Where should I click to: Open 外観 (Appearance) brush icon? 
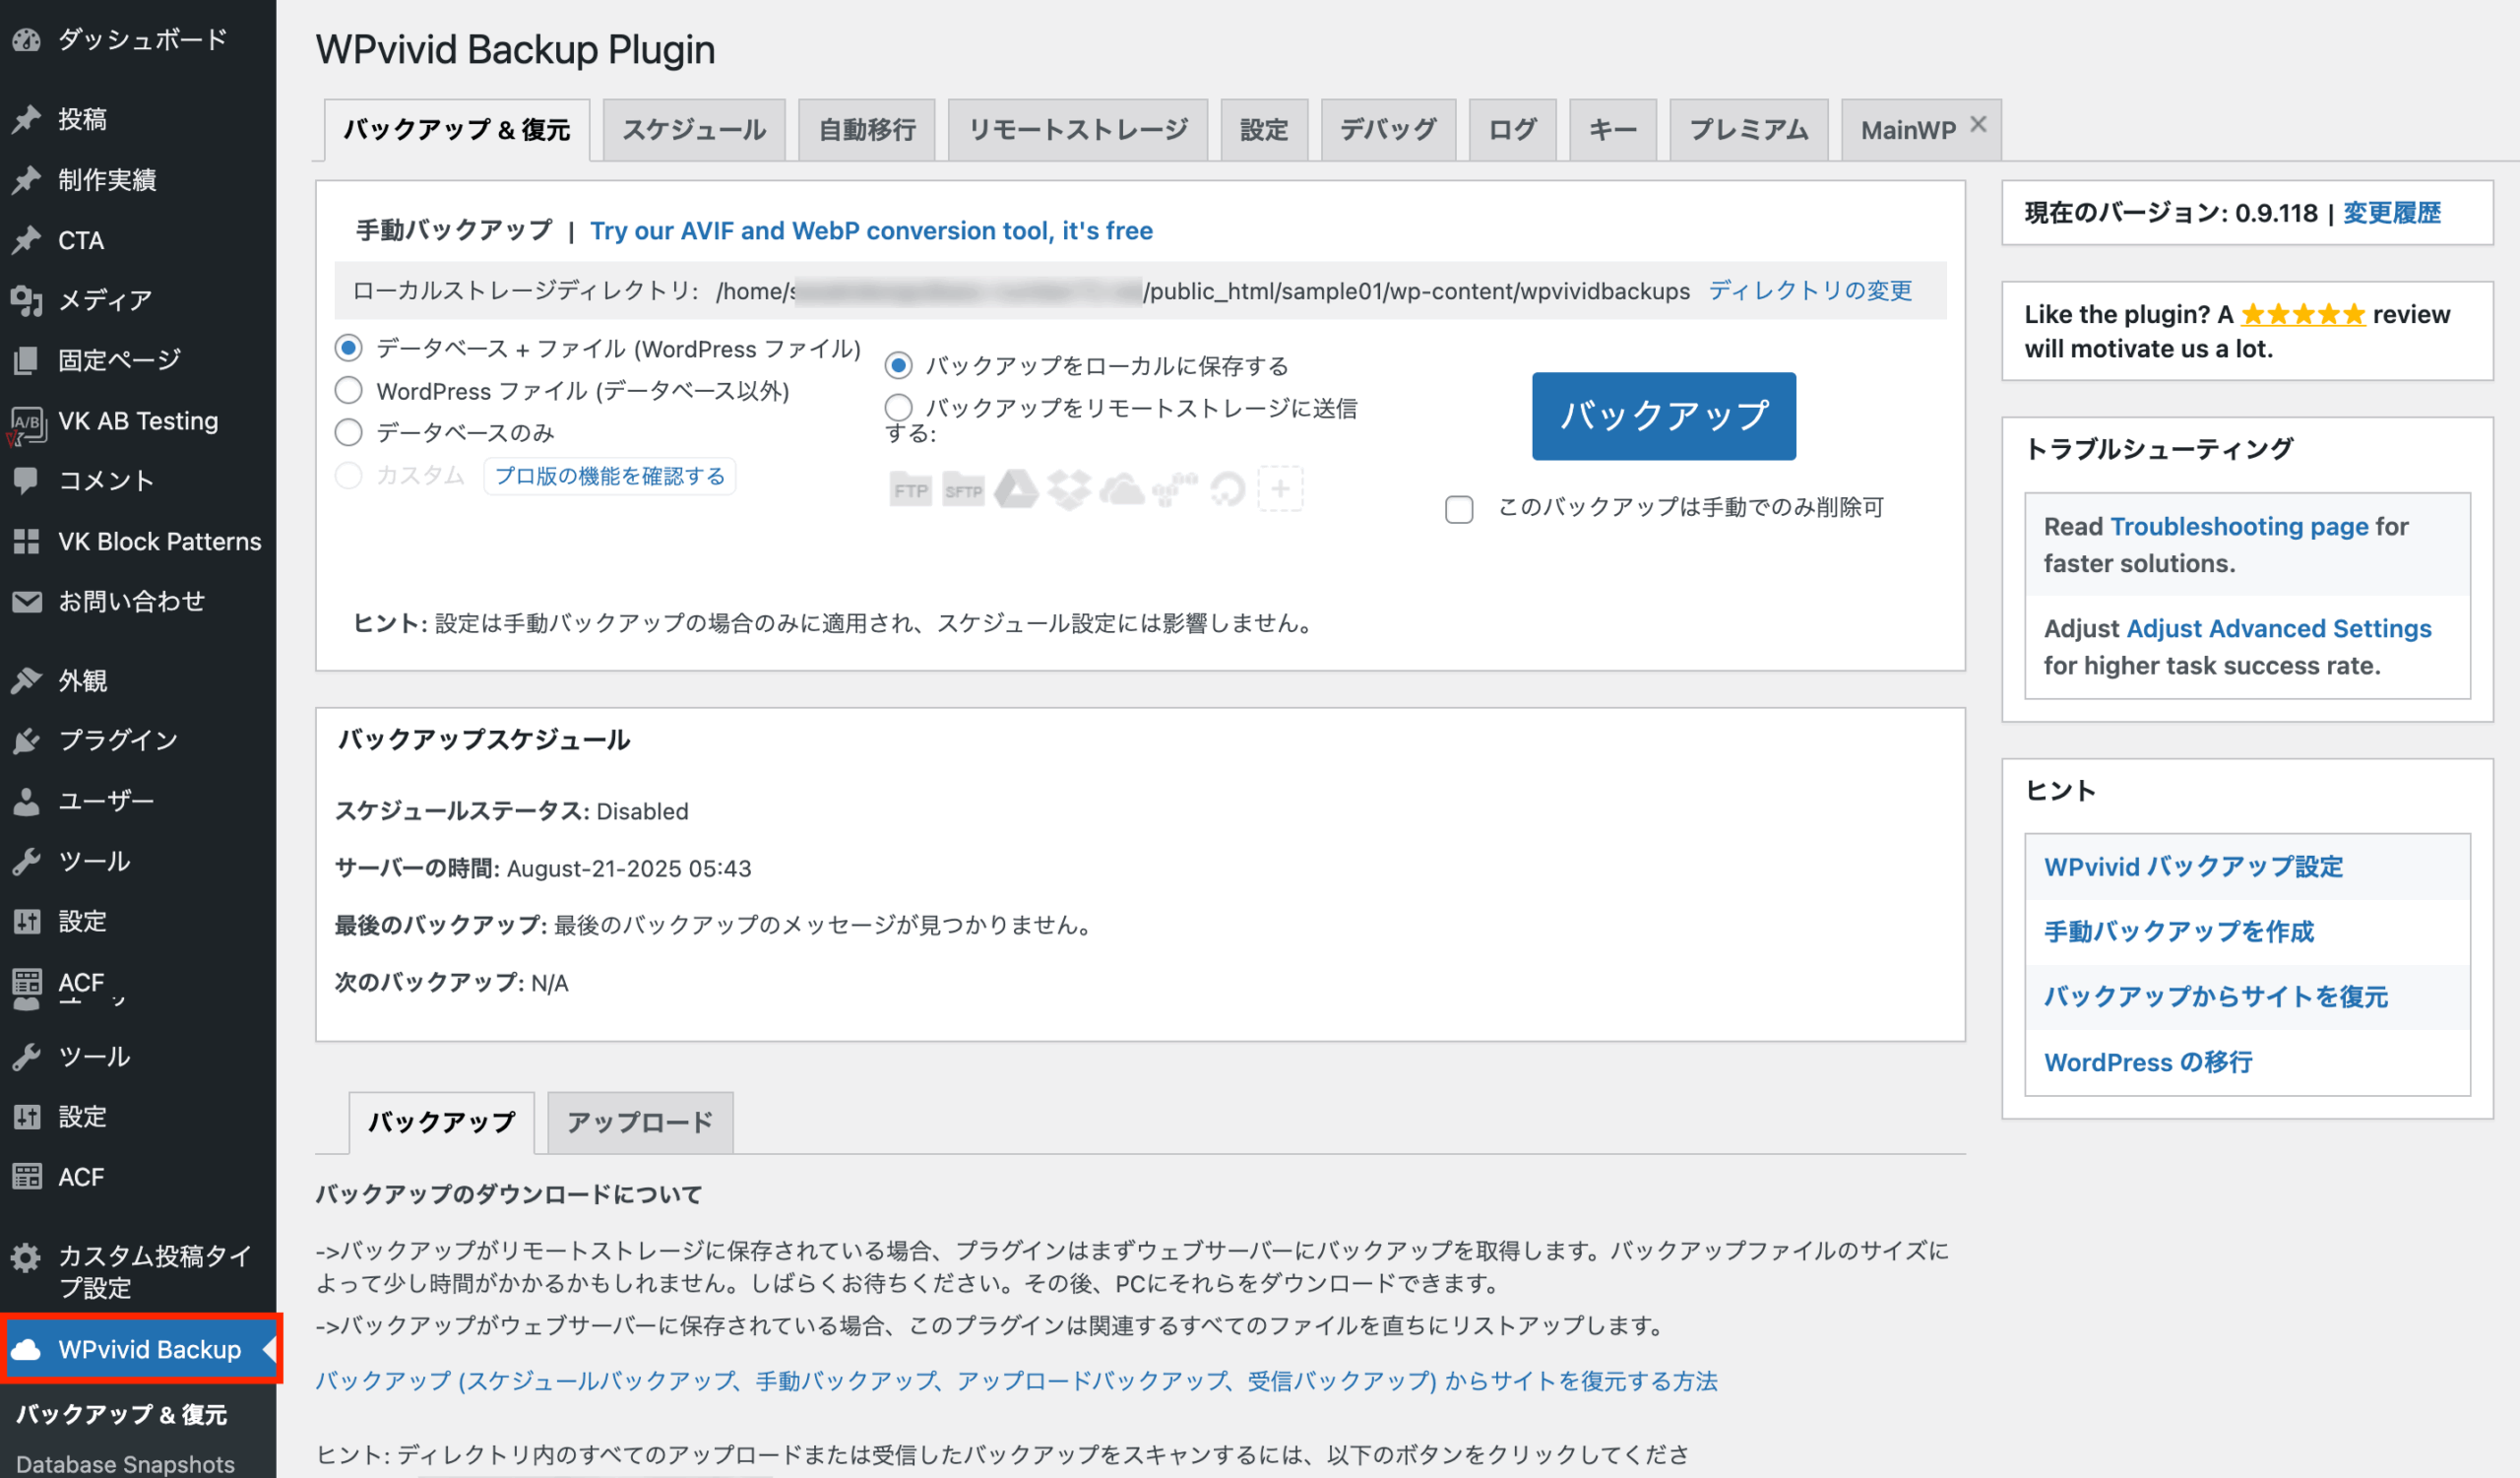(x=27, y=680)
